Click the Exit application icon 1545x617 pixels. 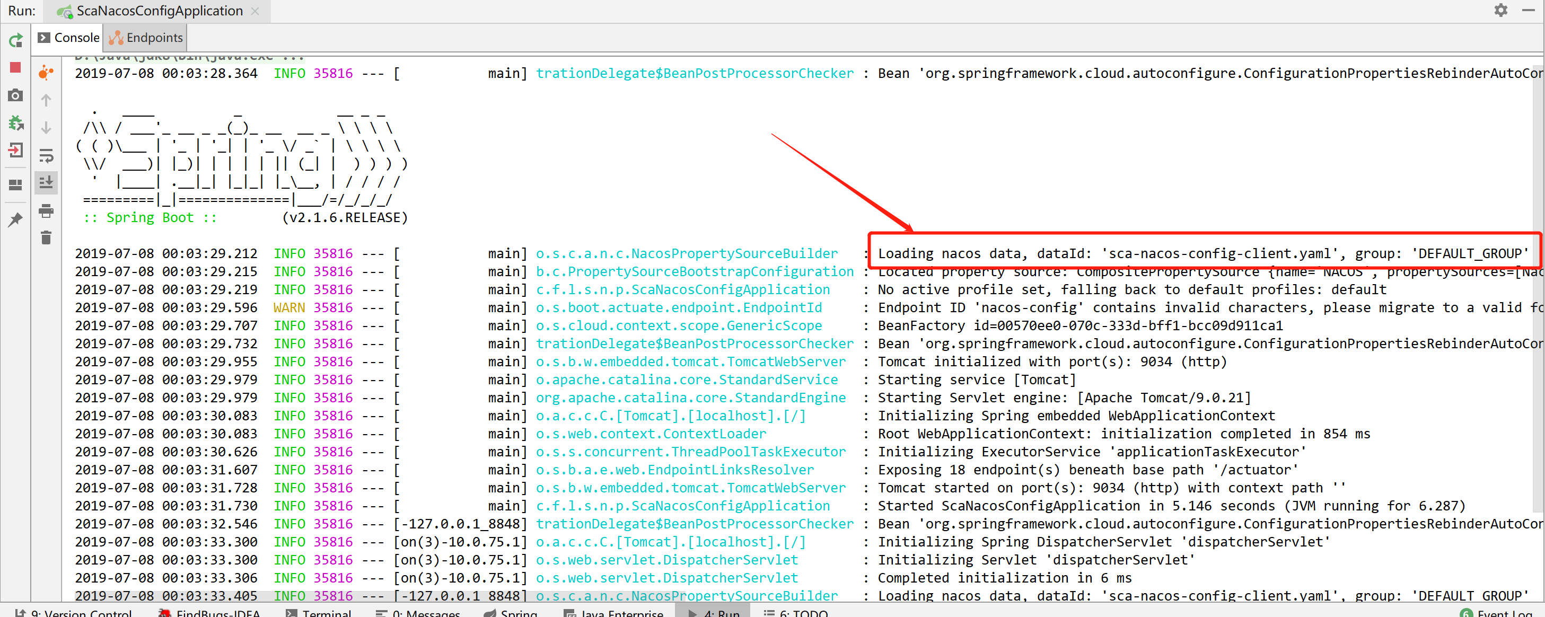[x=15, y=150]
